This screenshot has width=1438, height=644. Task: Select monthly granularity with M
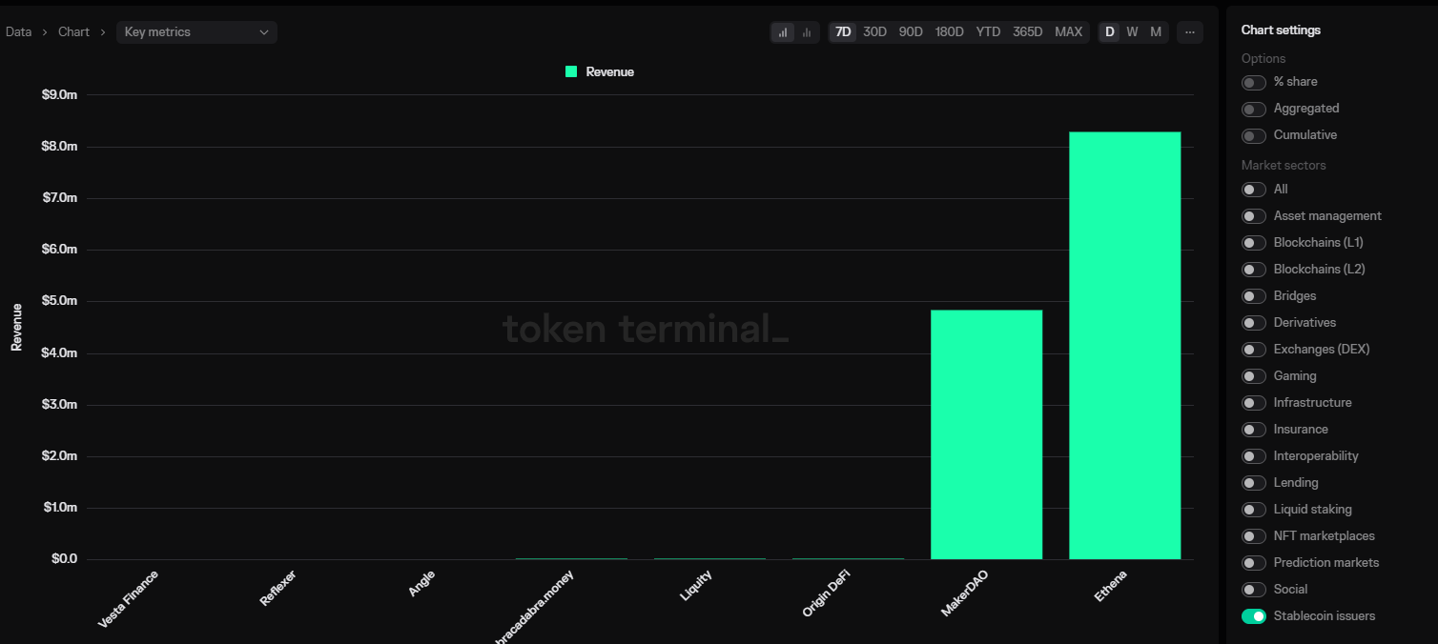click(1156, 31)
